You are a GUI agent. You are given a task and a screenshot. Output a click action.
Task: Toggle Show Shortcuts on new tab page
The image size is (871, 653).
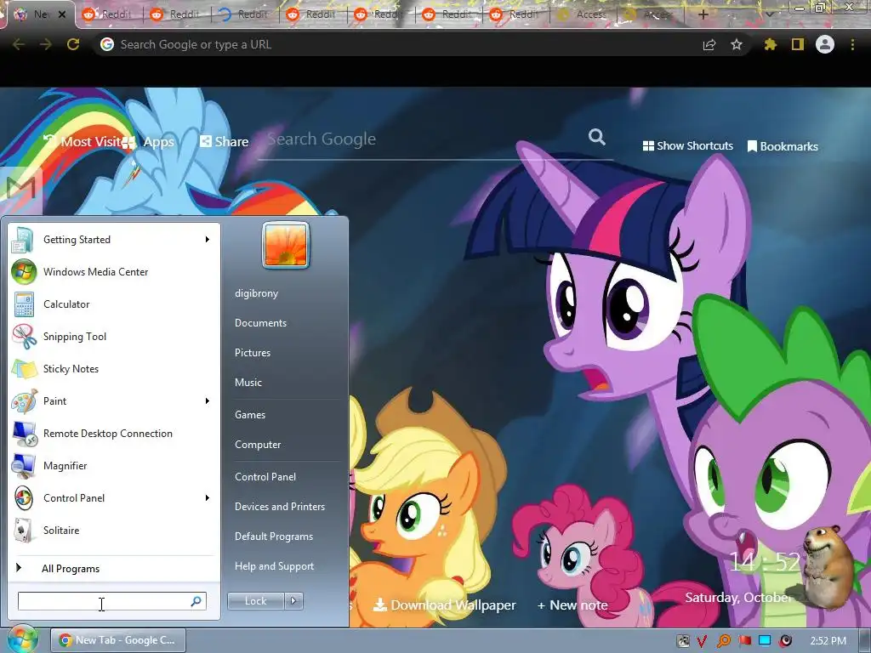click(687, 146)
